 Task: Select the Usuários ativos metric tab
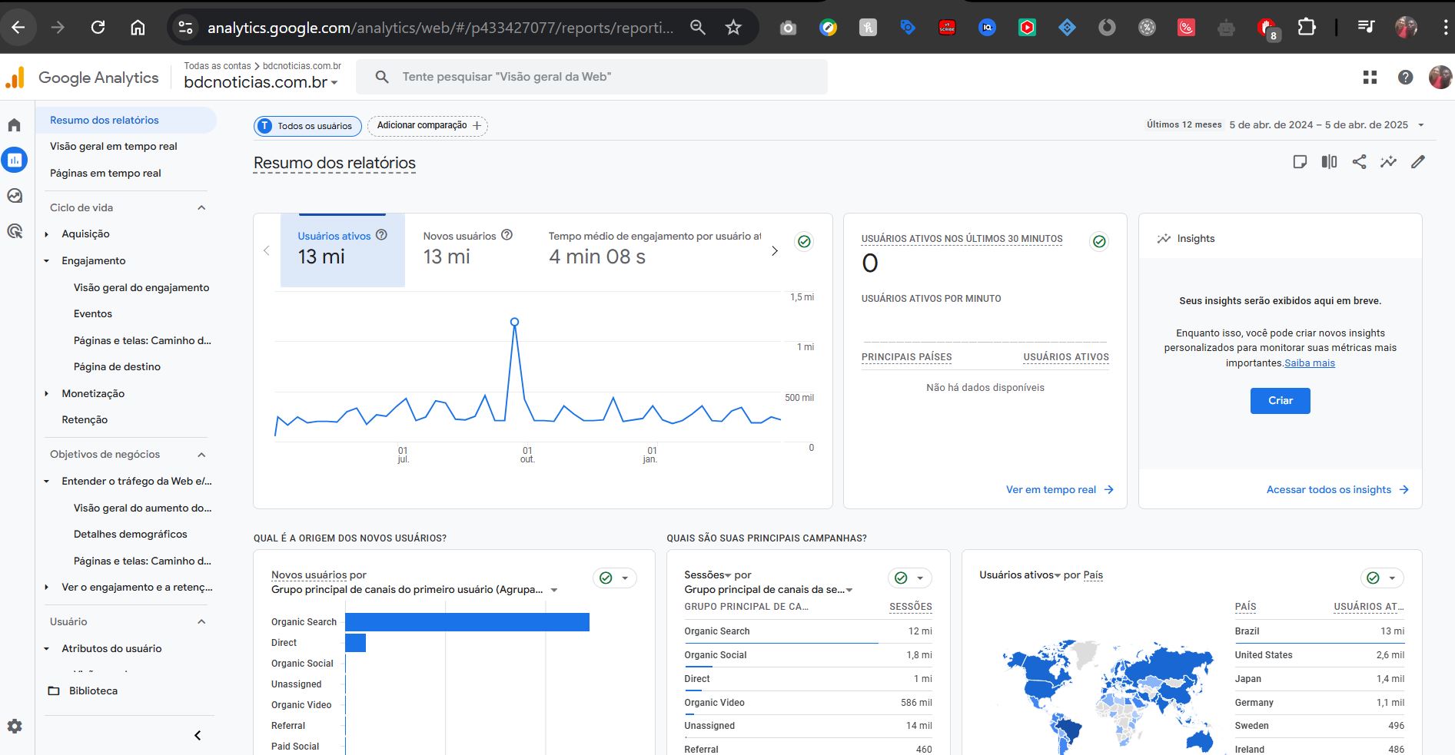click(343, 250)
